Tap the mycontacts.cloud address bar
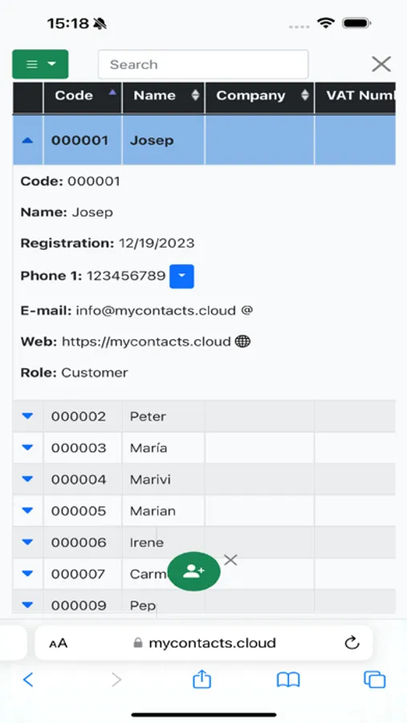407x723 pixels. click(x=204, y=643)
